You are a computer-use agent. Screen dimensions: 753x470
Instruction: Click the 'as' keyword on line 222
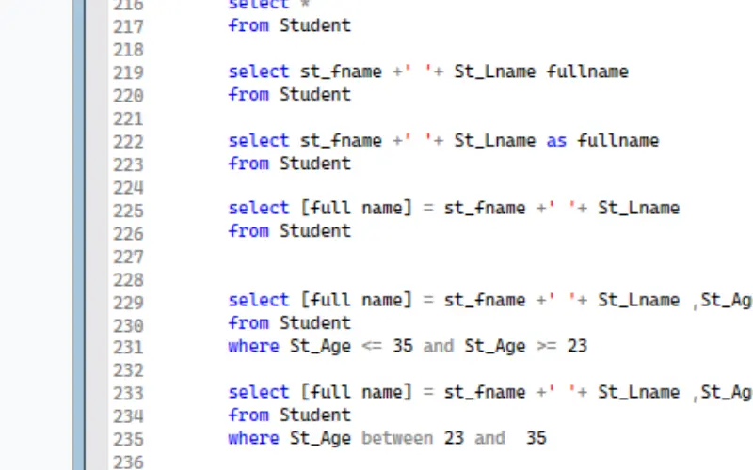[556, 141]
